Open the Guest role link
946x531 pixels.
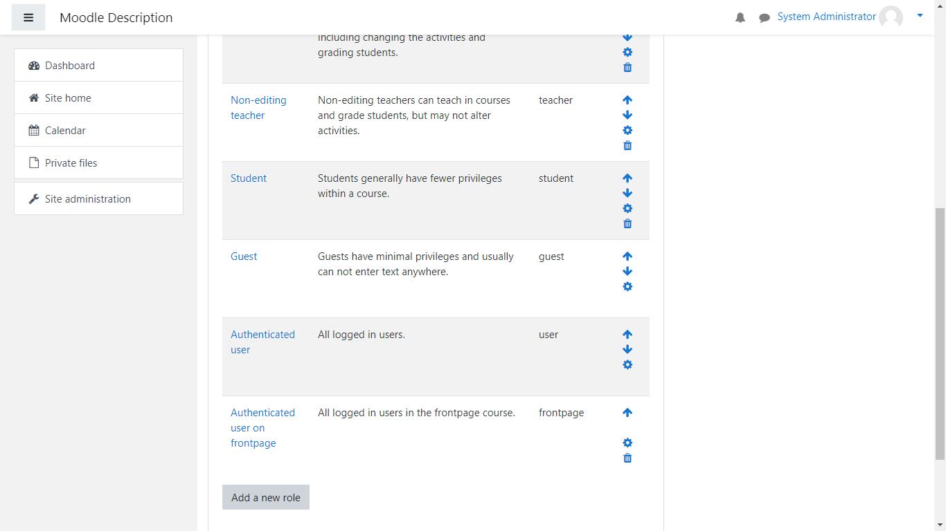pyautogui.click(x=244, y=257)
